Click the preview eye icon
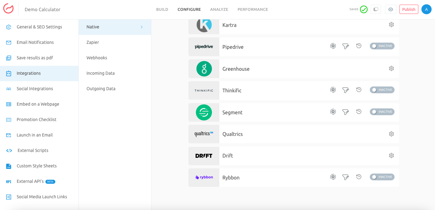The image size is (435, 210). click(x=391, y=9)
